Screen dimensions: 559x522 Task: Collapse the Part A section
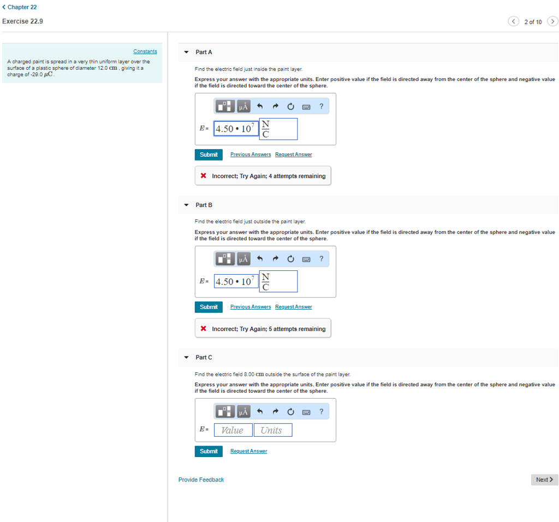pyautogui.click(x=186, y=52)
